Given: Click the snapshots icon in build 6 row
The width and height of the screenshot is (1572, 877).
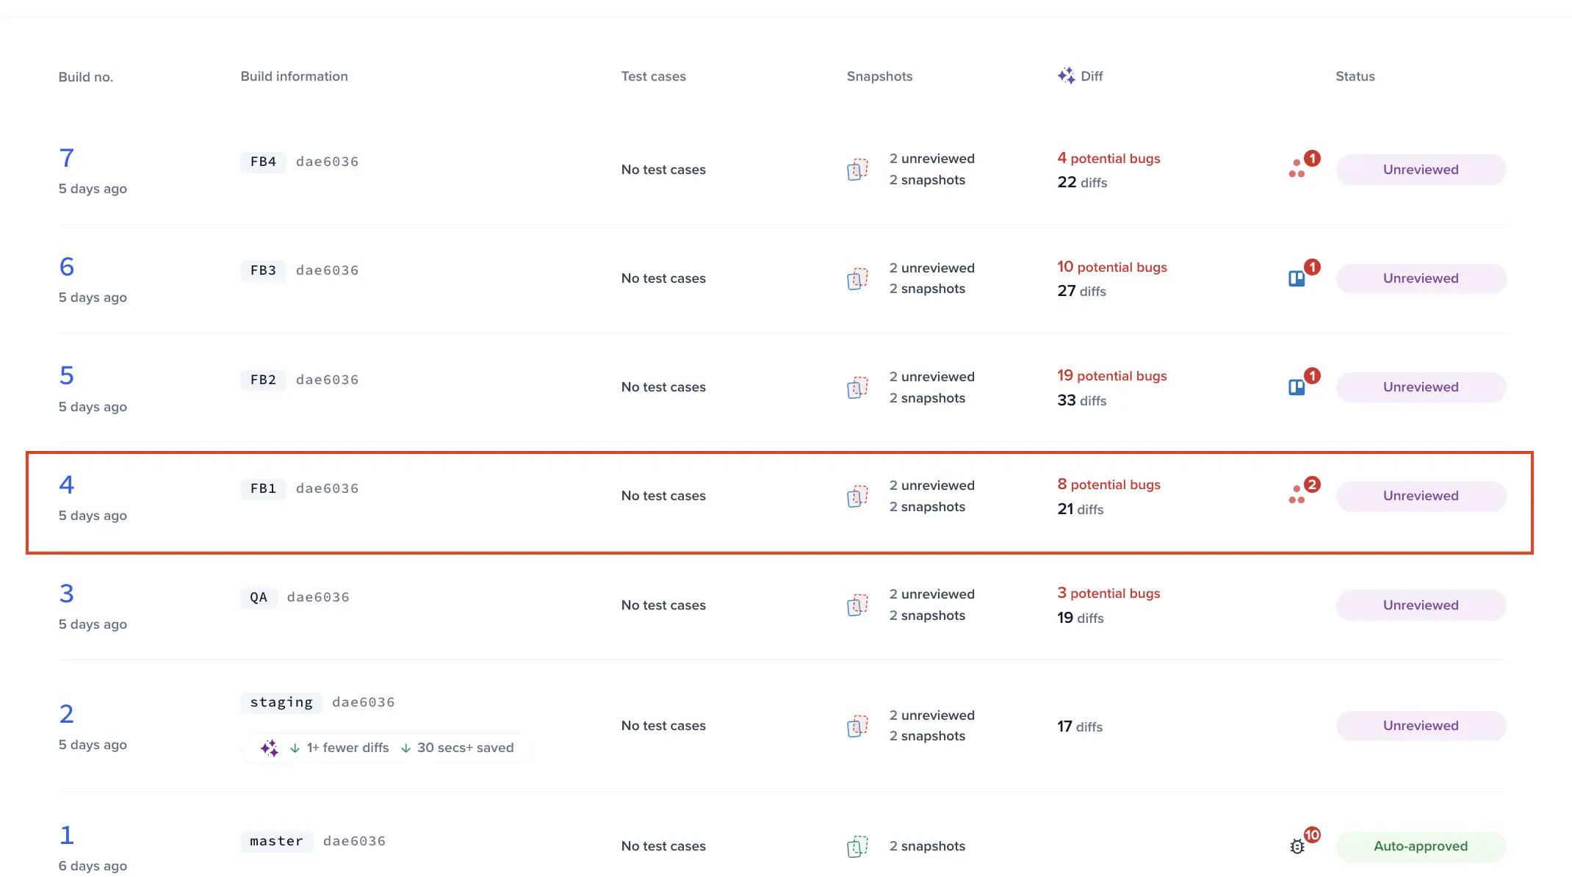Looking at the screenshot, I should (857, 278).
